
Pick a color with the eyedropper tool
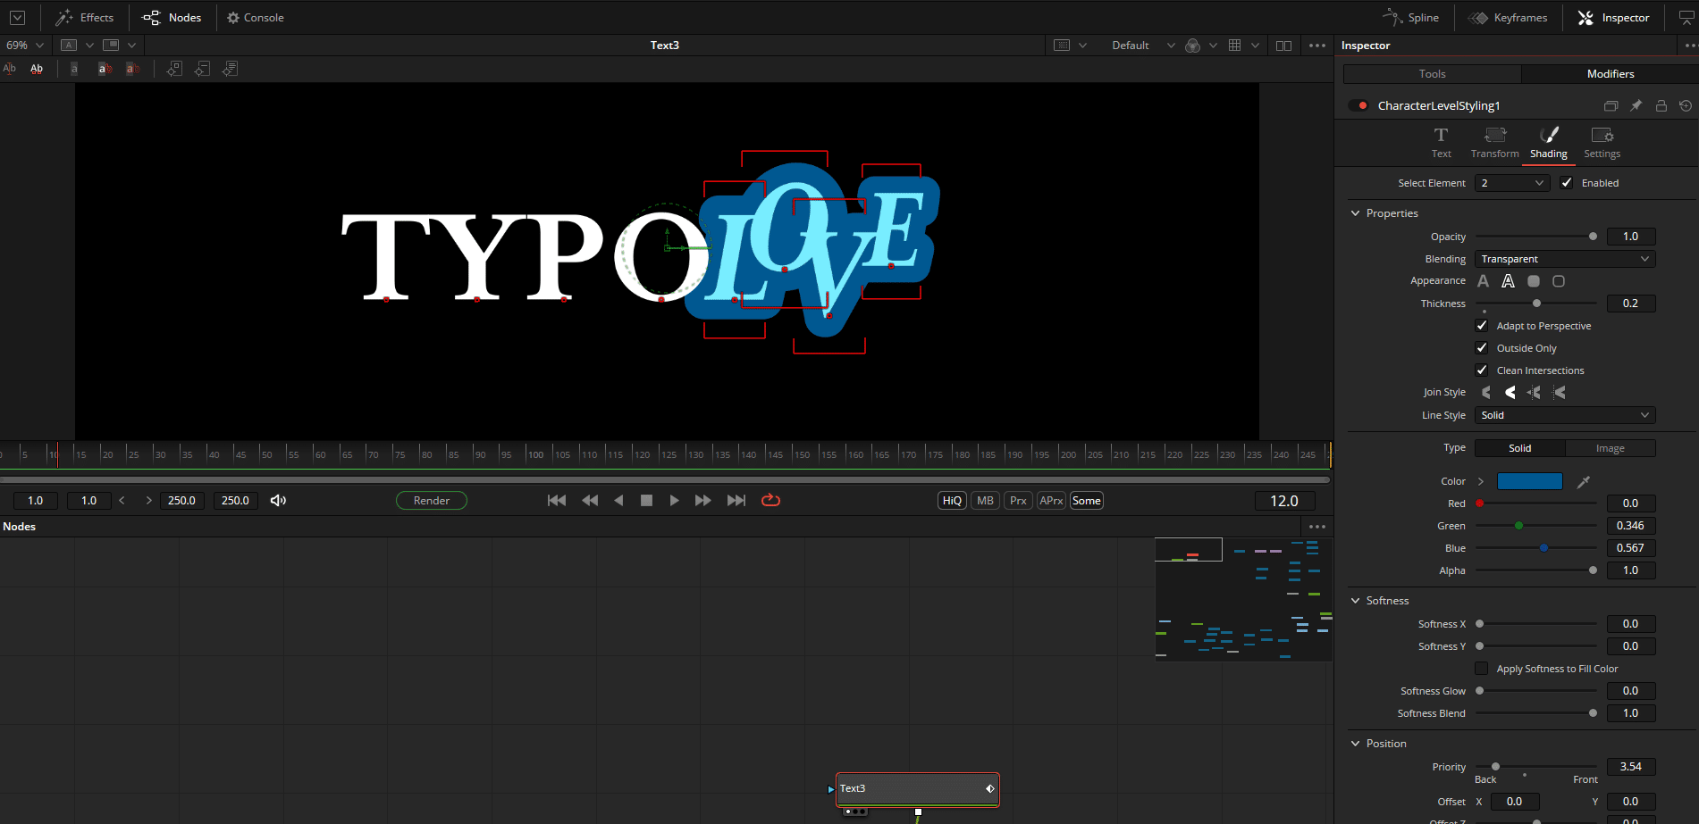coord(1584,481)
